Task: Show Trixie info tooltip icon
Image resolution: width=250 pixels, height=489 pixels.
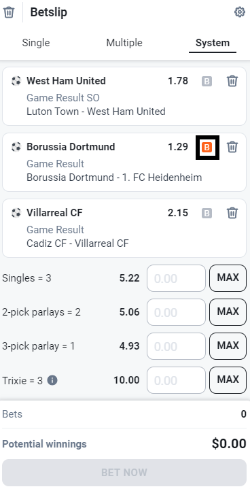Action: (x=52, y=380)
